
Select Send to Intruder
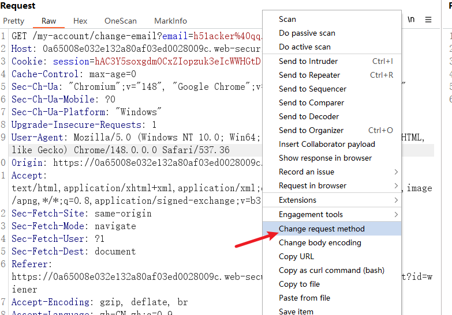point(332,61)
